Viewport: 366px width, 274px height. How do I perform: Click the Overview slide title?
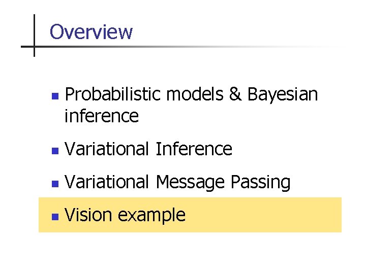(x=91, y=32)
